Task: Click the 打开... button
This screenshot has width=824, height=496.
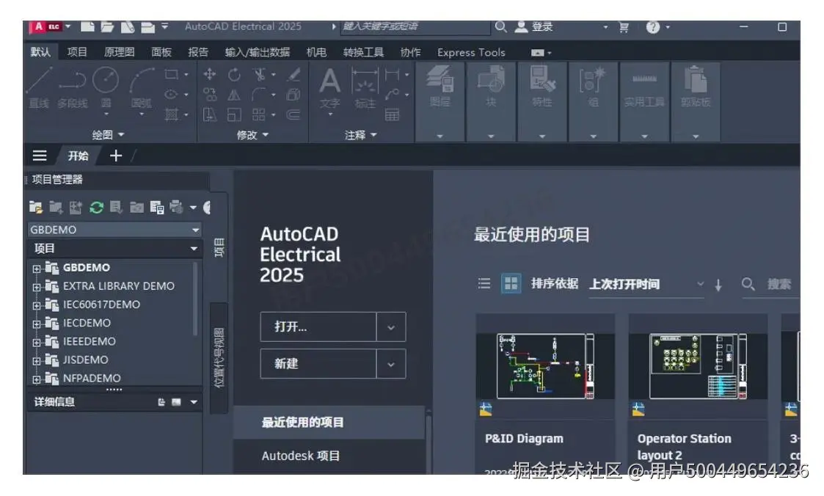Action: [318, 327]
